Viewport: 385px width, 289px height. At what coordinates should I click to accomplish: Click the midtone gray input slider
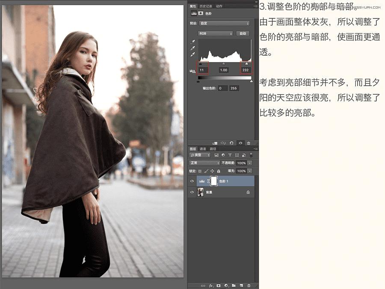[x=224, y=63]
